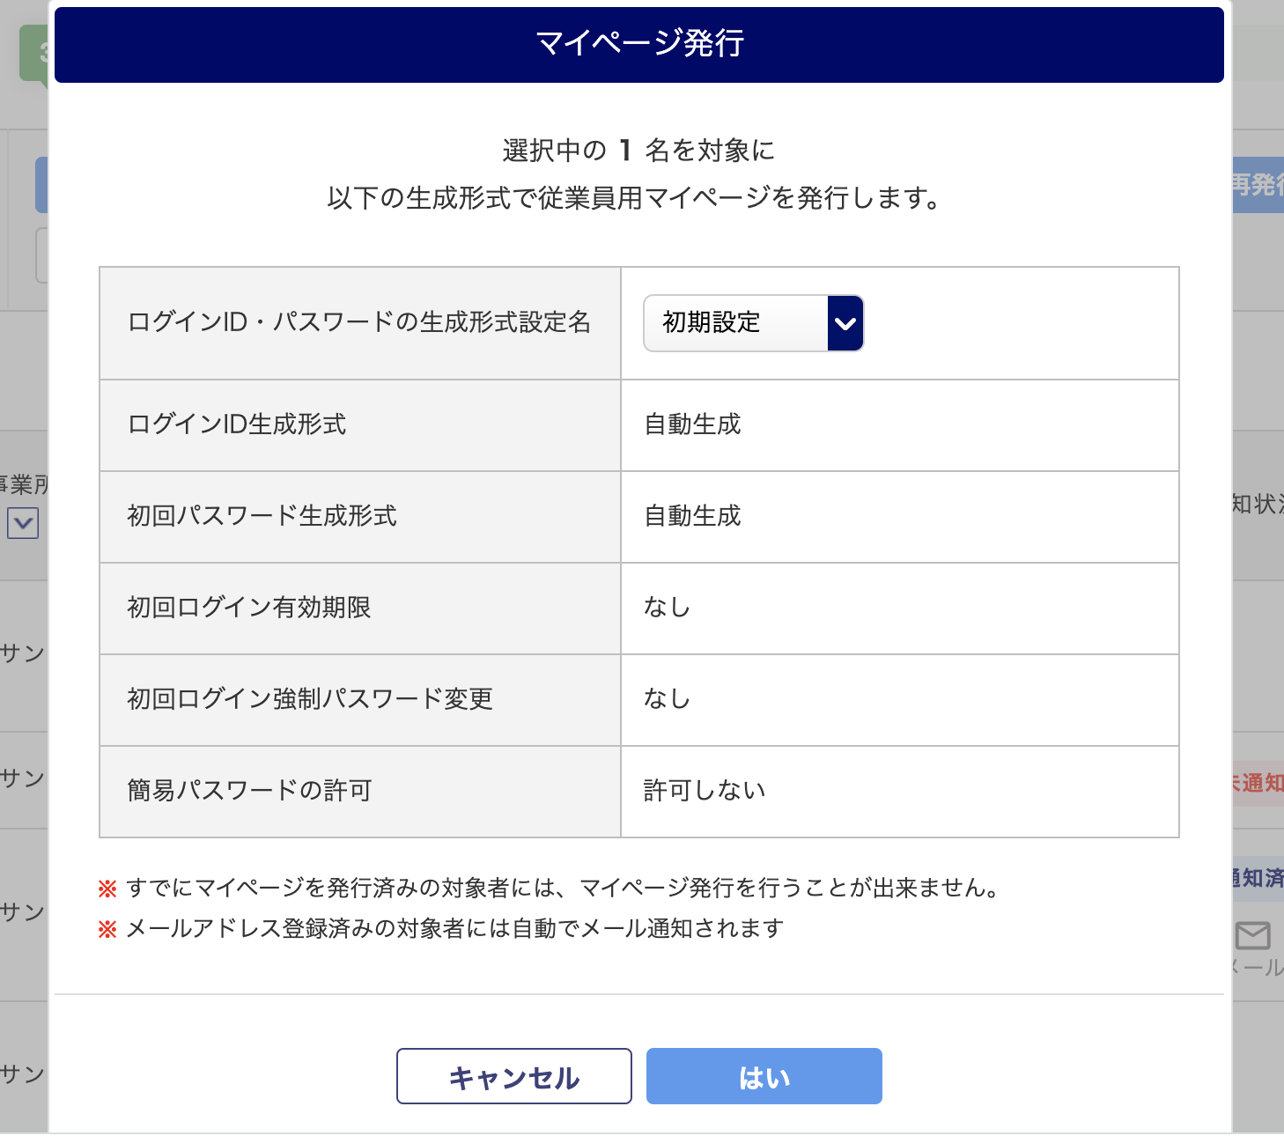Click the 初回ログイン強制パスワード変更 label cell
This screenshot has width=1284, height=1136.
coord(360,700)
